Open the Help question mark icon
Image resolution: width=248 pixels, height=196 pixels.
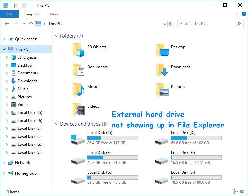(244, 14)
